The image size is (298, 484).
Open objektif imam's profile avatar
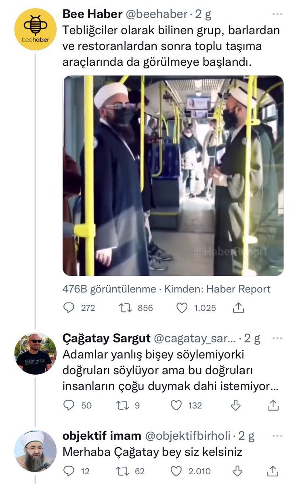coord(36,451)
